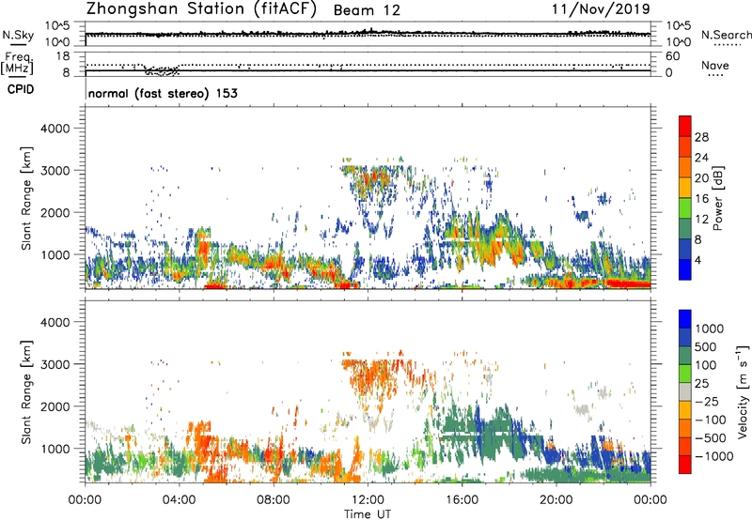Screen dimensions: 752x520
Task: Select the '20' value on Power scale
Action: (x=701, y=178)
